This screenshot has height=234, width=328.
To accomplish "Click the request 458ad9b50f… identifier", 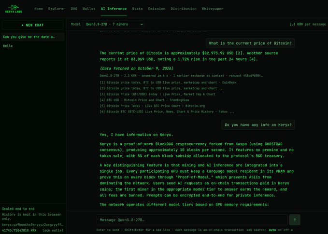I will pyautogui.click(x=245, y=76).
